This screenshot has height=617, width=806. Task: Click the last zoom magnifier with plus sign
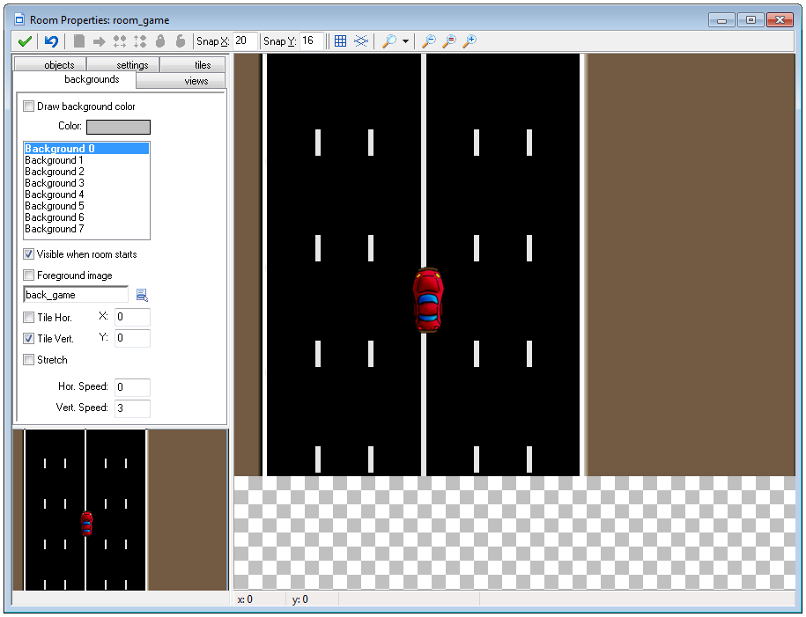point(470,41)
